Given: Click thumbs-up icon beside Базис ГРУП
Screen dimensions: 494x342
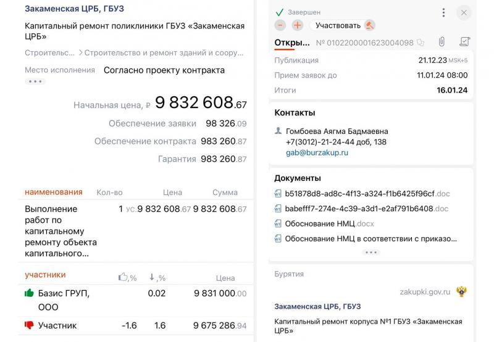Looking at the screenshot, I should click(x=29, y=293).
